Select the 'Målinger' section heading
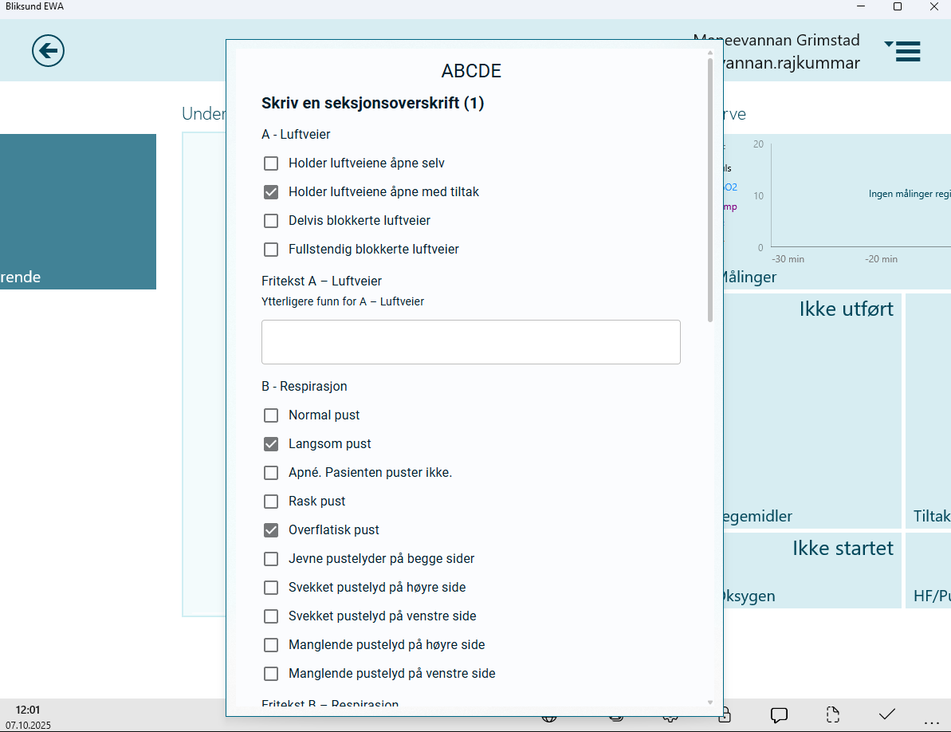951x732 pixels. click(x=748, y=277)
